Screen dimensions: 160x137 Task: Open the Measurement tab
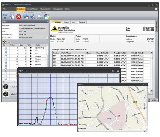pos(45,9)
